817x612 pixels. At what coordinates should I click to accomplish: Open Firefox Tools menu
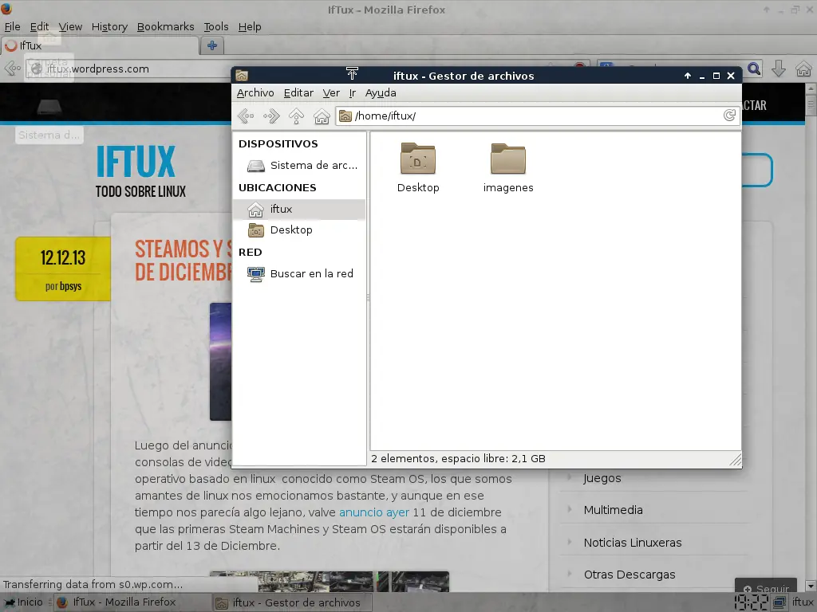(215, 26)
